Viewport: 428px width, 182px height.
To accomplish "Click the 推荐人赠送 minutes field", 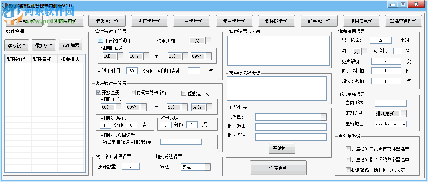I will pos(166,125).
